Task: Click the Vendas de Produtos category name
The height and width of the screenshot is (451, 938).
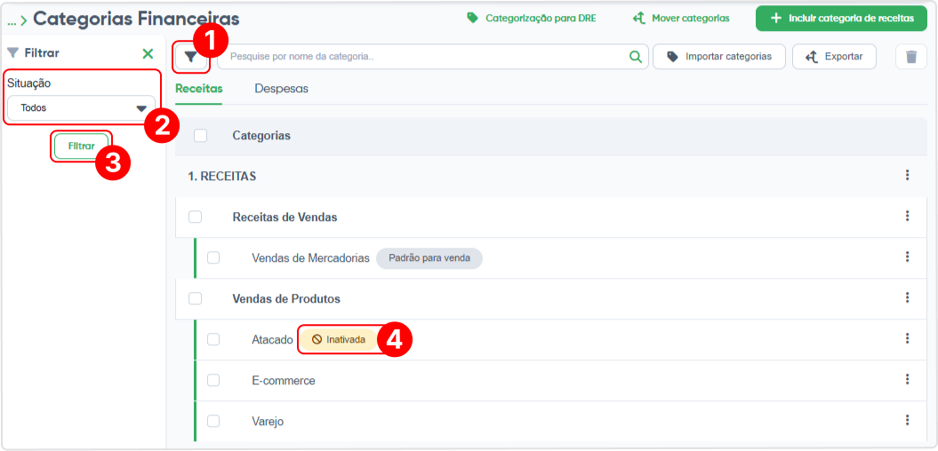Action: pyautogui.click(x=286, y=298)
